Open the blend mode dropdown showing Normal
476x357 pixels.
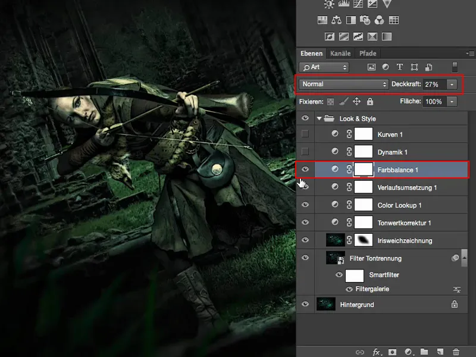(x=342, y=84)
